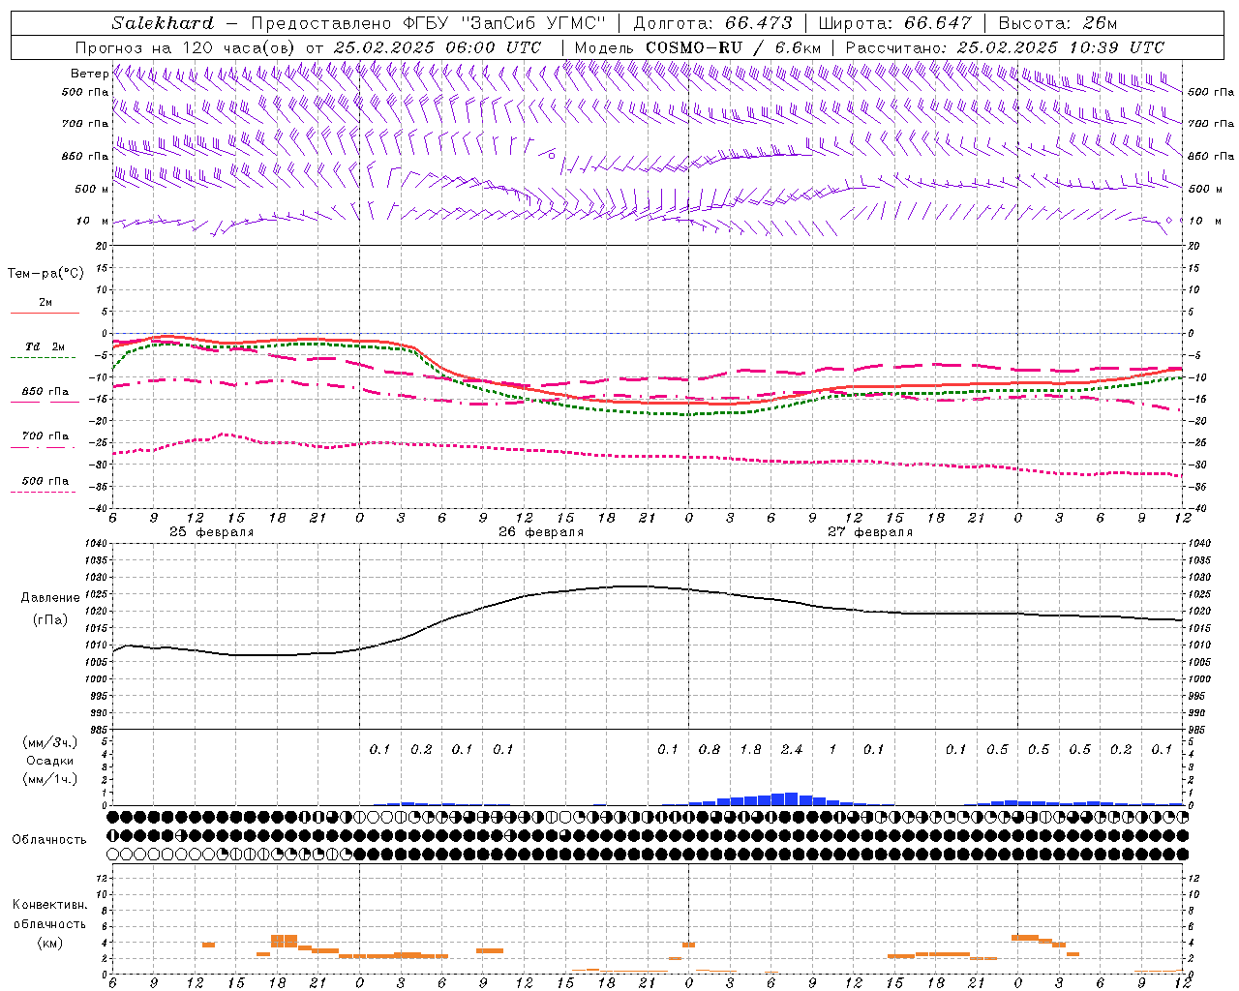This screenshot has width=1239, height=991.
Task: Click the "Рассчитано: 25.02.2025 10:39 UTC" text
Action: (1005, 47)
